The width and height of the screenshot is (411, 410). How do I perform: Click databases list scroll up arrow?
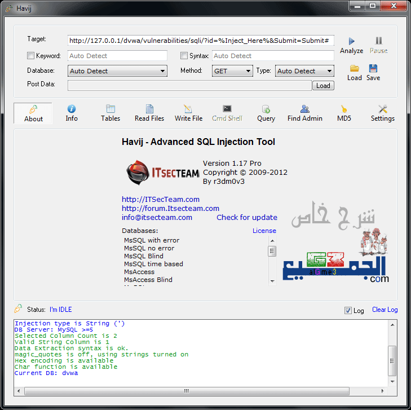point(272,241)
